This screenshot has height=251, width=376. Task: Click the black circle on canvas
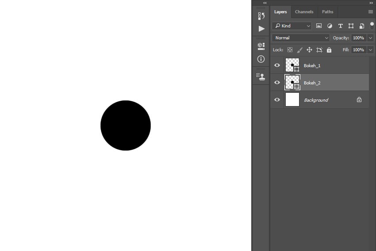point(126,125)
